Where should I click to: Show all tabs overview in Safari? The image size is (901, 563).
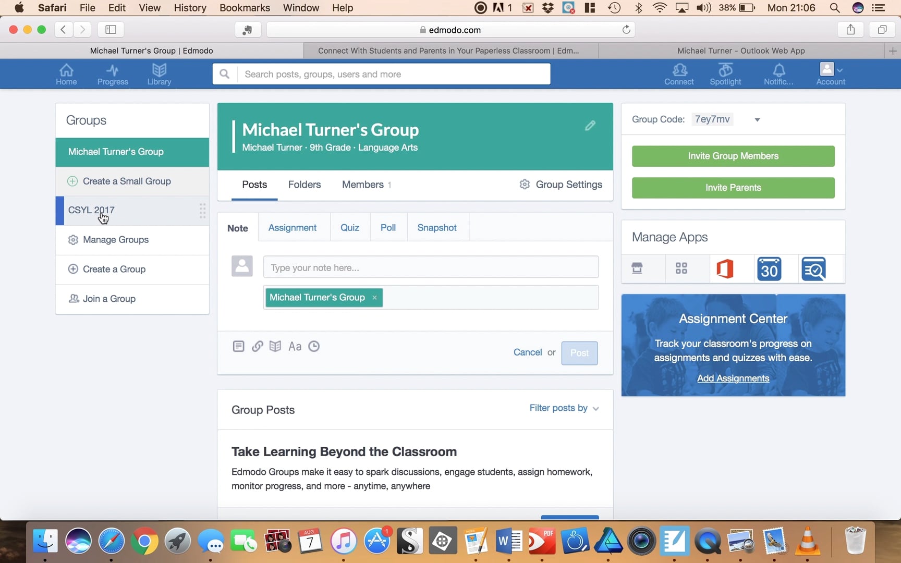tap(882, 30)
